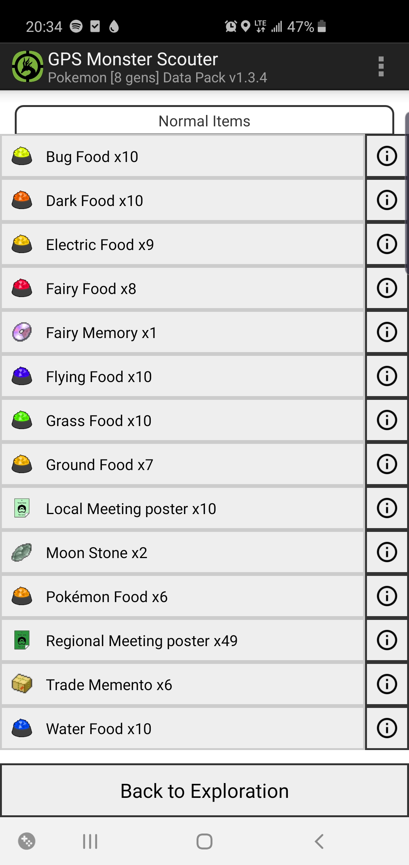Image resolution: width=409 pixels, height=865 pixels.
Task: View Ground Food info
Action: (x=387, y=464)
